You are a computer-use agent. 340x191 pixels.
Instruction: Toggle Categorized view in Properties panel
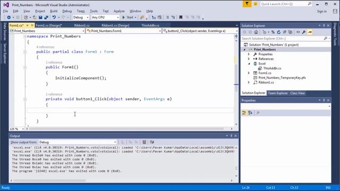(x=244, y=112)
